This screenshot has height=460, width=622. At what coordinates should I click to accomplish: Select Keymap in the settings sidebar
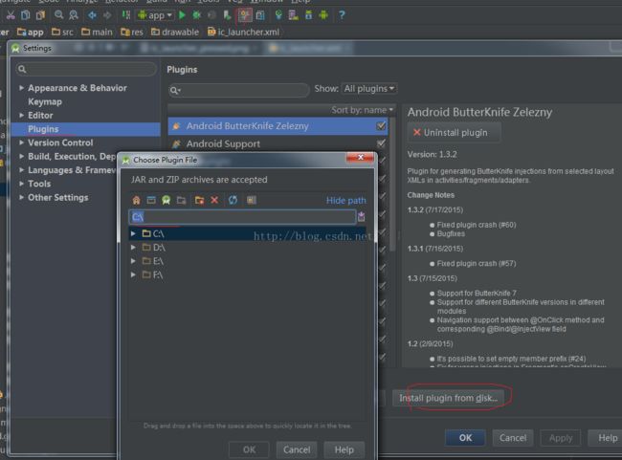coord(45,102)
